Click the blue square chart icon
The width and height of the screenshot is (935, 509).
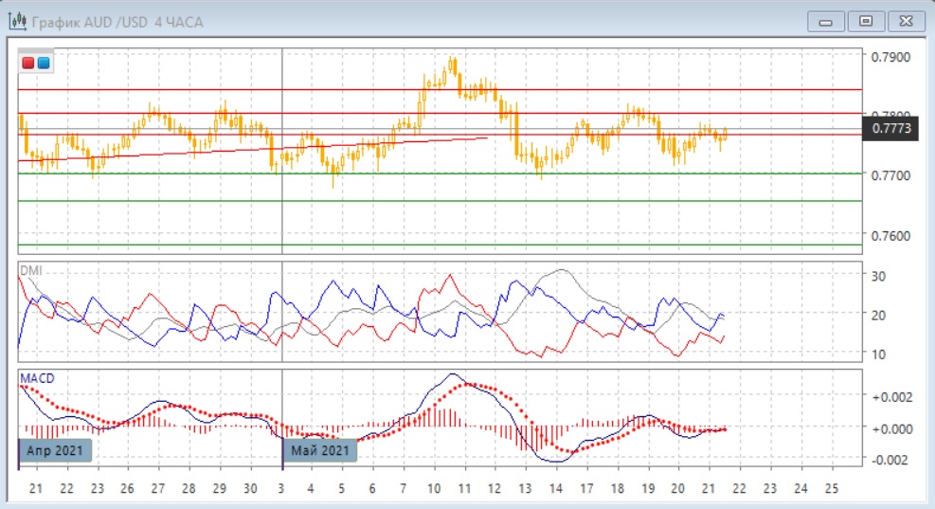44,63
